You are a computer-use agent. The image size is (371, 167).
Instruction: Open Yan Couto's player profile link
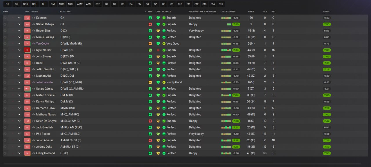43,43
